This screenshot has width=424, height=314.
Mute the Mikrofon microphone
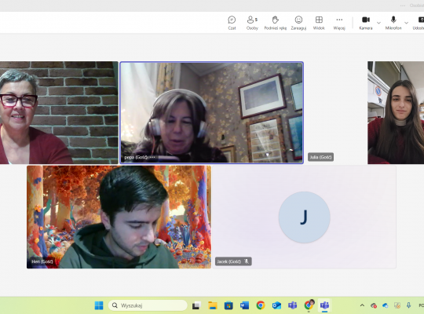click(x=393, y=23)
